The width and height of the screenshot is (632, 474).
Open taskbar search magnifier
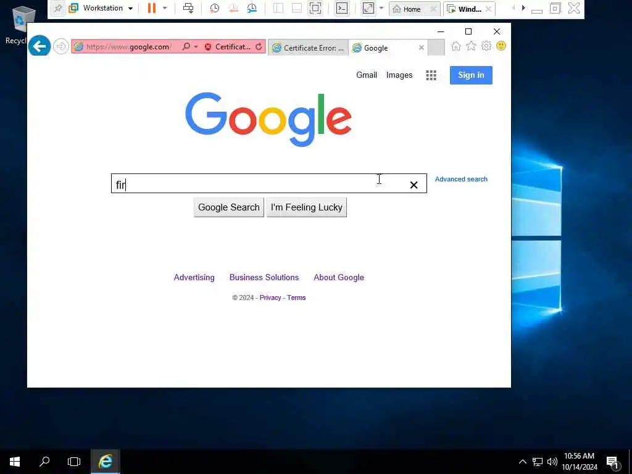click(44, 462)
